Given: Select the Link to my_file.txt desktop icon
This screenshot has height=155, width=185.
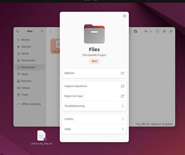Looking at the screenshot, I should point(41,138).
